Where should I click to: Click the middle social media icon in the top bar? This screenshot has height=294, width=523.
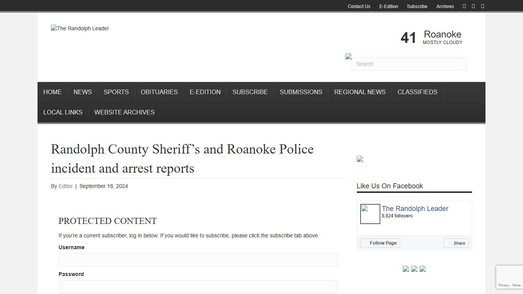coord(473,6)
